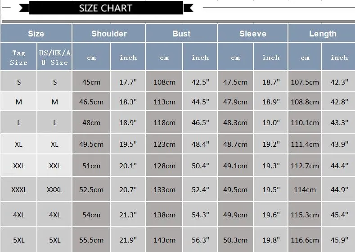Select the Tag Size subheader cell
355x252 pixels.
click(18, 57)
